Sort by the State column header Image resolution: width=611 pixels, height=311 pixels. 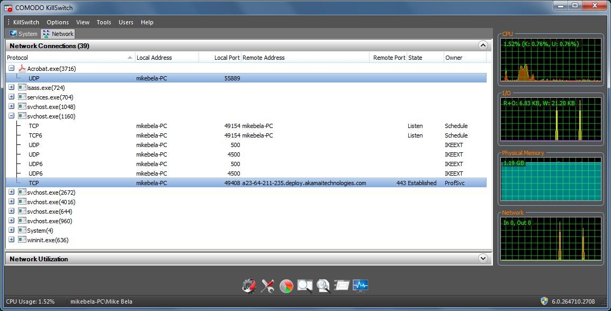point(425,58)
